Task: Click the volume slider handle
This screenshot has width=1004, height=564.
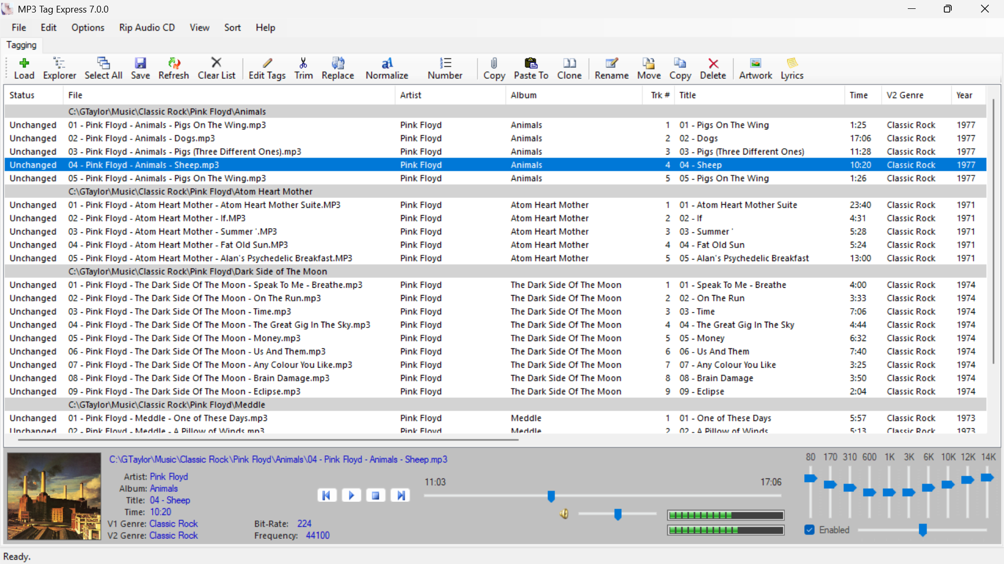Action: tap(618, 515)
